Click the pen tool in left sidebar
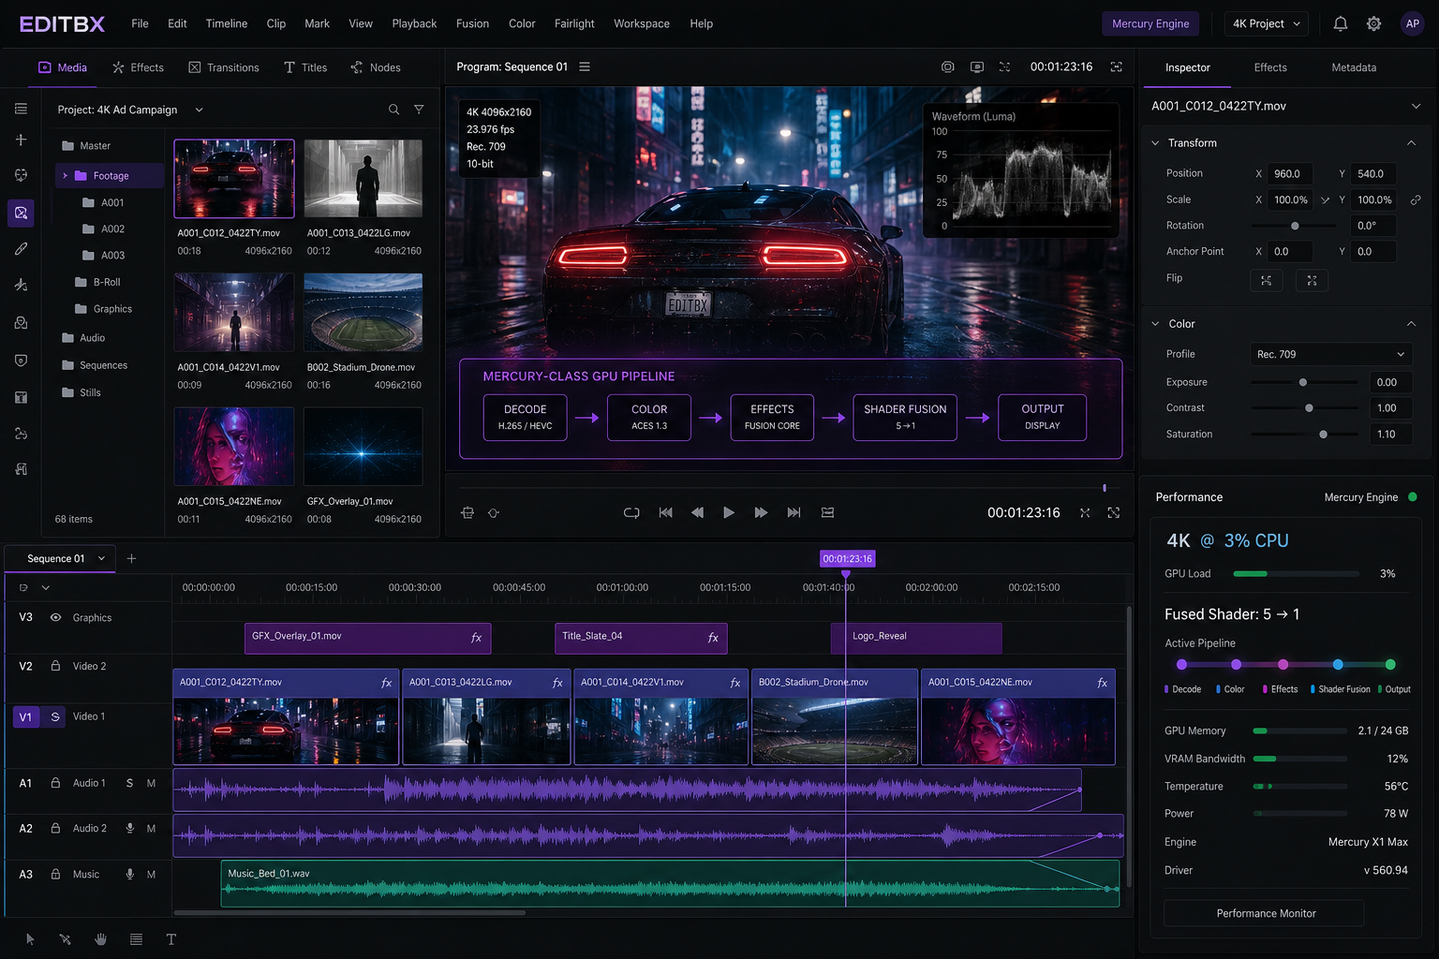This screenshot has width=1439, height=959. click(21, 249)
